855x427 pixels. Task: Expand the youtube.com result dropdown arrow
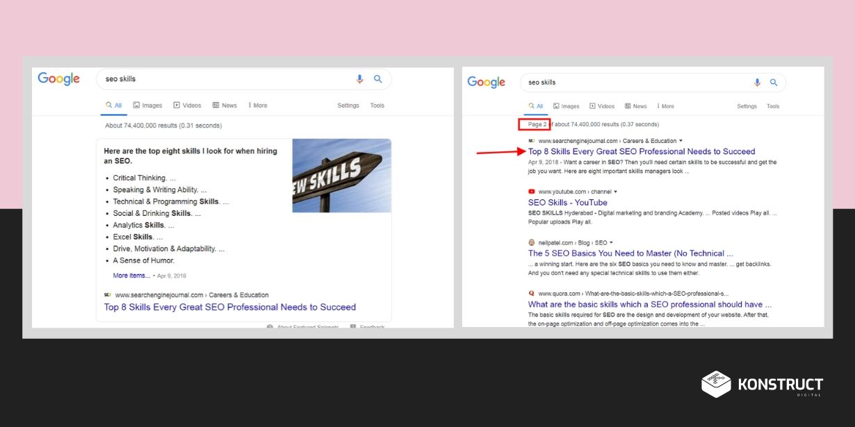pos(615,192)
